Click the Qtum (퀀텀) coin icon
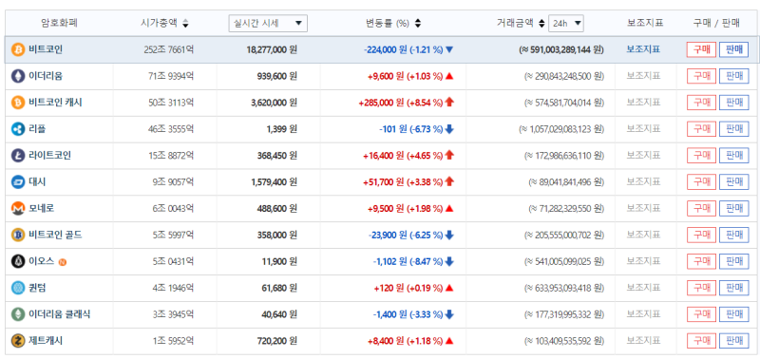Screen dimensions: 760x359 coord(18,289)
